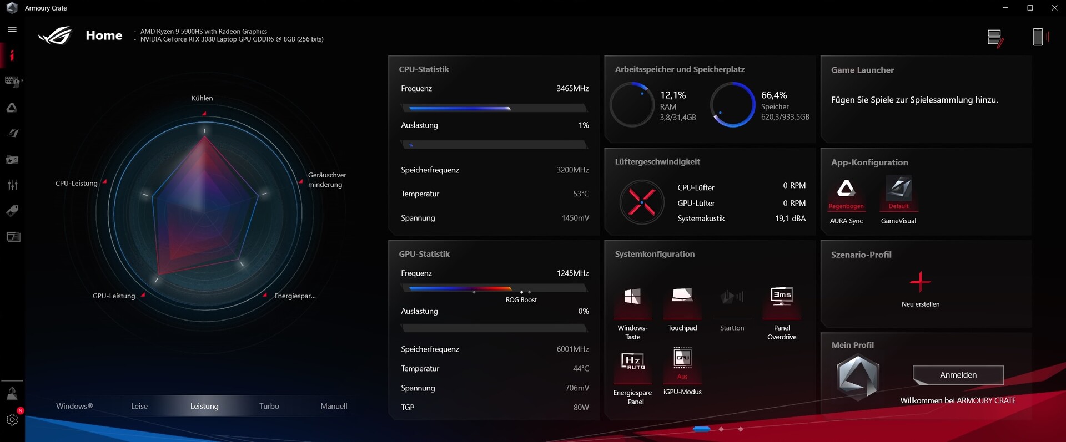Click the ROG Boost label
This screenshot has height=442, width=1066.
[521, 300]
